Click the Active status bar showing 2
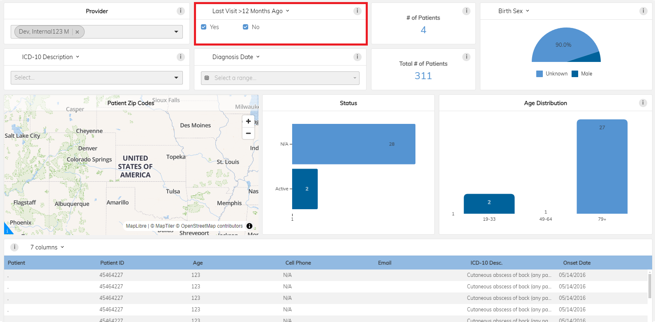This screenshot has width=655, height=322. [305, 189]
